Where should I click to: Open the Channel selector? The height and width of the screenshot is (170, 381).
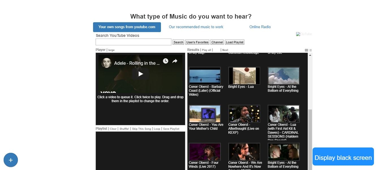coord(217,42)
